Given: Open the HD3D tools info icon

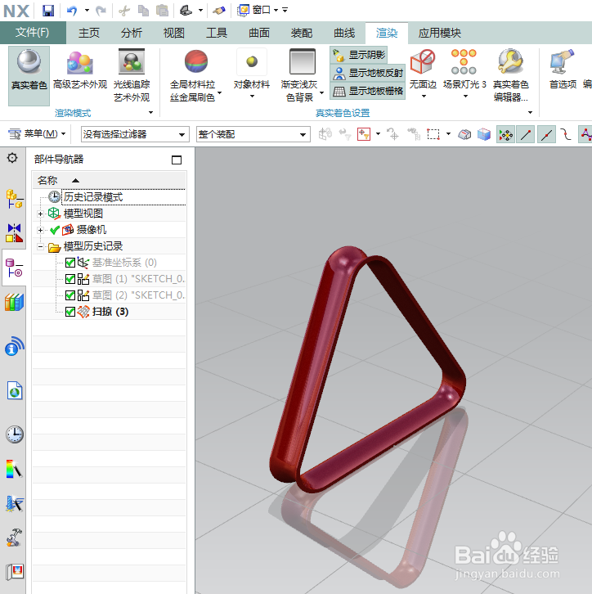Looking at the screenshot, I should 15,346.
